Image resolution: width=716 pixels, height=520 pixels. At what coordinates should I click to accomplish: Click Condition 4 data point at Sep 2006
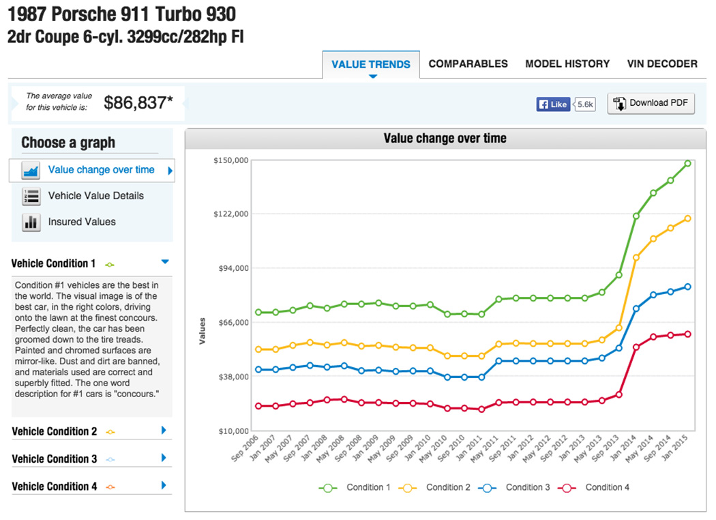point(258,406)
